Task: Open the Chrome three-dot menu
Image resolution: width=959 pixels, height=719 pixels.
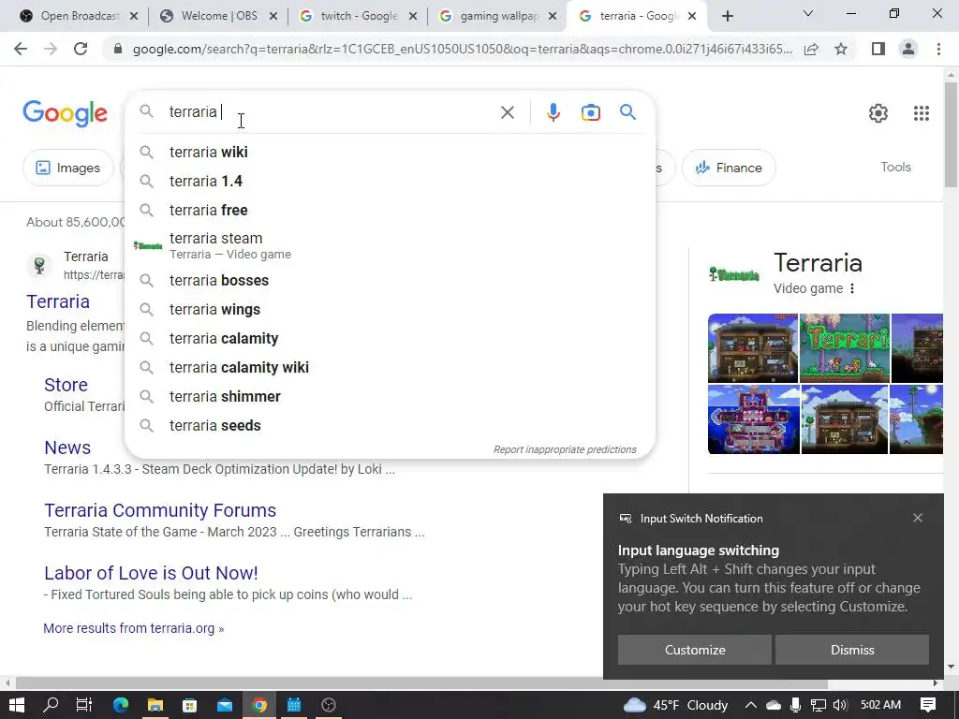Action: 938,49
